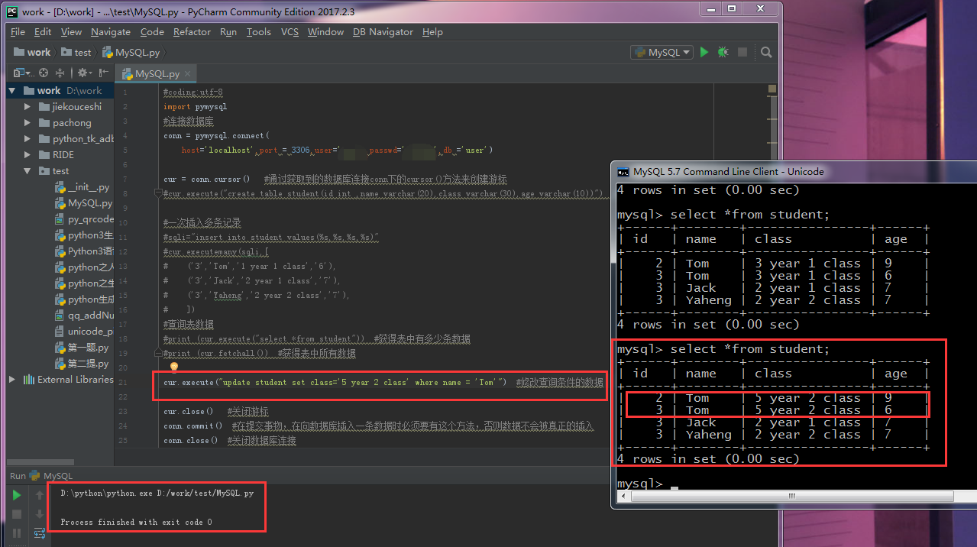
Task: Toggle soft-wrap in Run console
Action: point(40,533)
